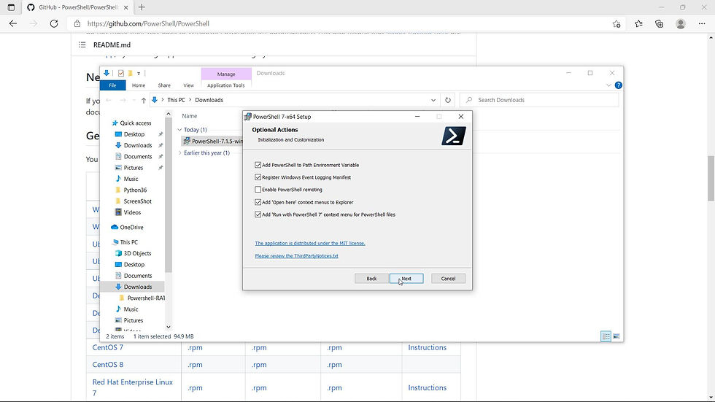View site information lock icon
Screen dimensions: 715x402
77,23
